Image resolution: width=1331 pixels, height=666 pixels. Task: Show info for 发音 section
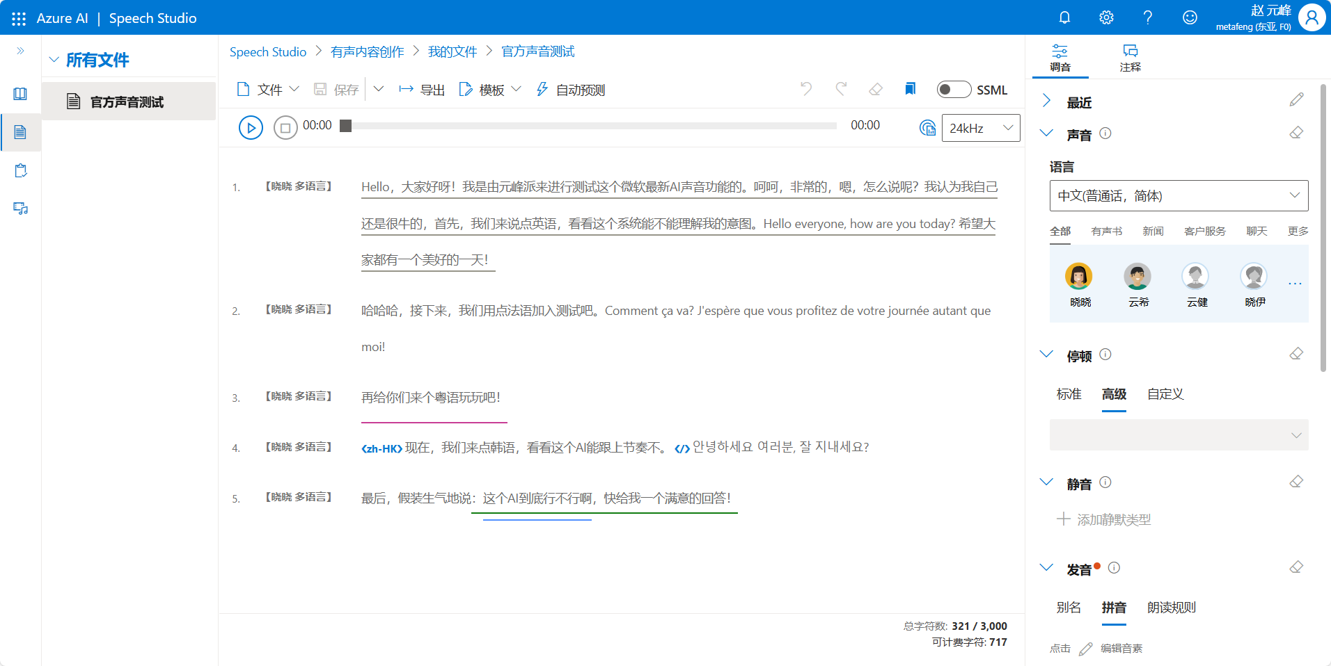[x=1114, y=568]
